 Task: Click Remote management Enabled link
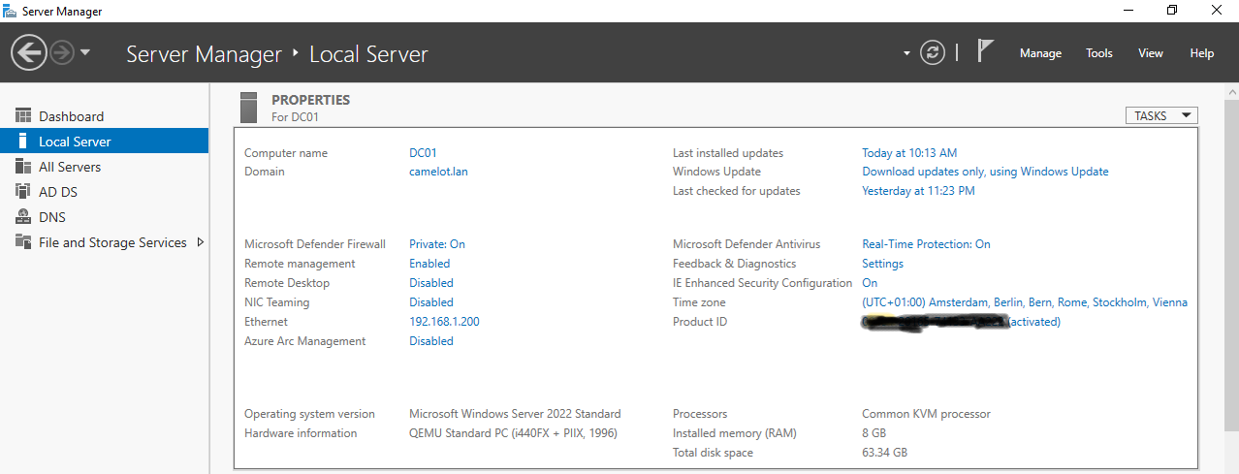point(429,264)
